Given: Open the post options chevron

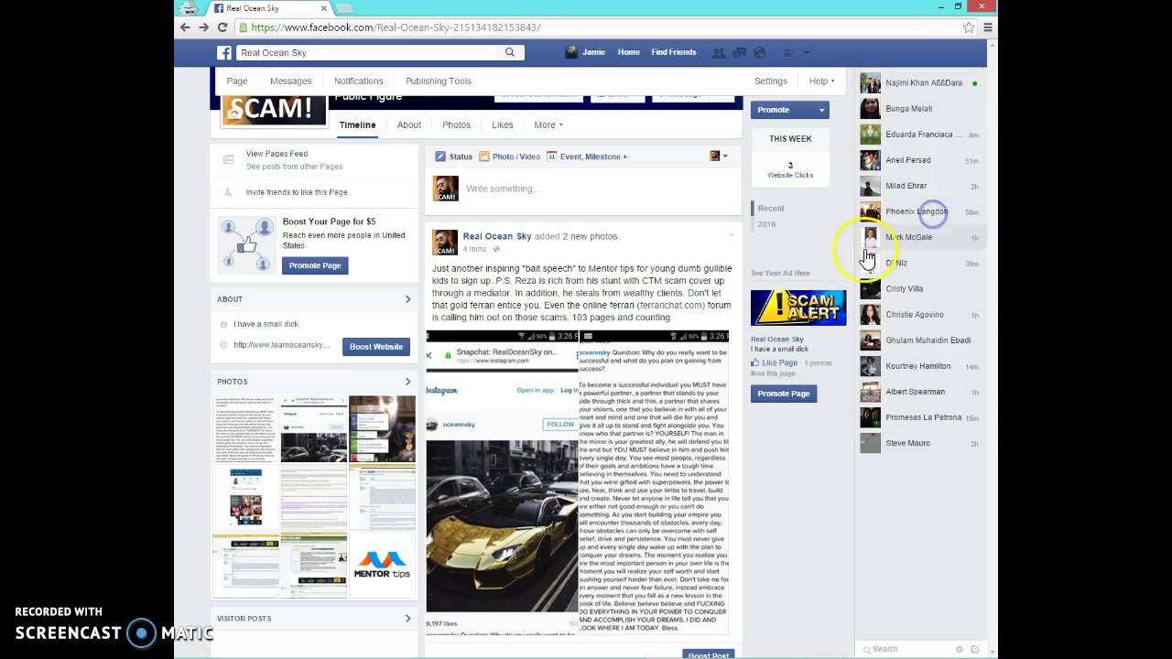Looking at the screenshot, I should pos(731,235).
